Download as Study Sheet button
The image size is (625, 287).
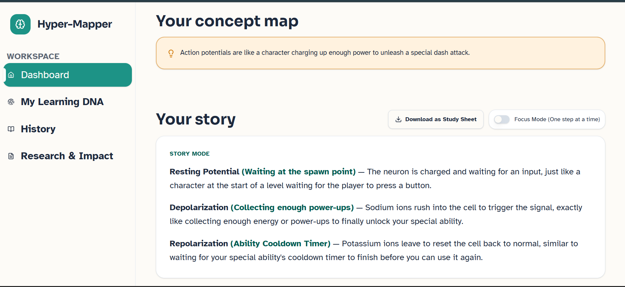click(x=436, y=119)
